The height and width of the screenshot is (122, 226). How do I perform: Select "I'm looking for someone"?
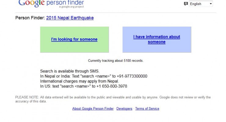[74, 39]
